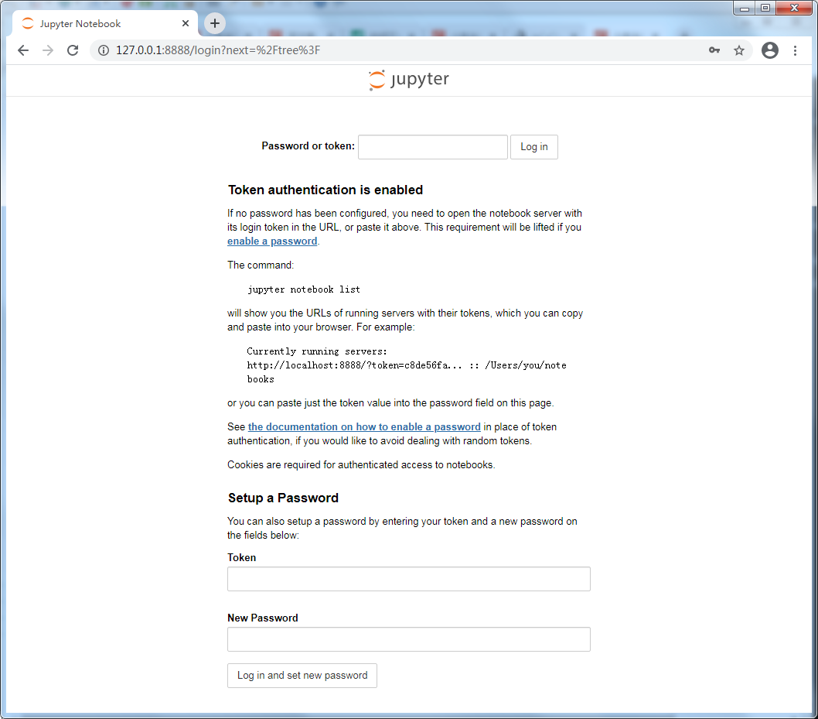Navigate back using the back arrow
818x719 pixels.
(x=22, y=50)
